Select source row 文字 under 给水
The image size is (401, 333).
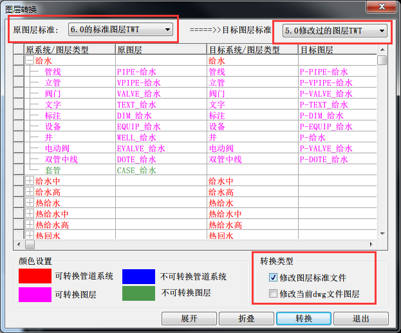[x=53, y=104]
